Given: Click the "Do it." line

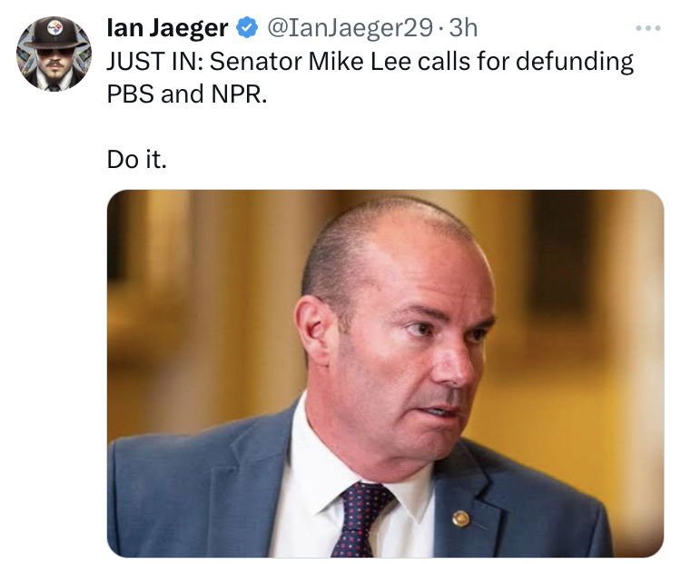Looking at the screenshot, I should coord(137,159).
